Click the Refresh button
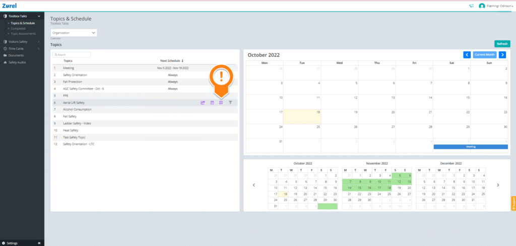Viewport: 516px width, 246px height. (x=502, y=44)
